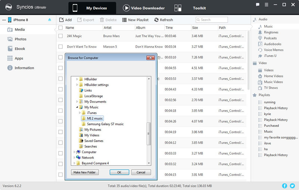Expand the HBuilder folder node
This screenshot has width=299, height=190.
pyautogui.click(x=77, y=79)
